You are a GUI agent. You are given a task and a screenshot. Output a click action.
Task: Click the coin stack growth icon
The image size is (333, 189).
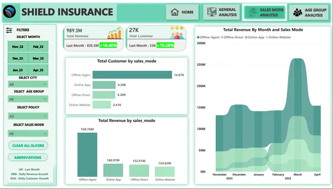tap(114, 33)
